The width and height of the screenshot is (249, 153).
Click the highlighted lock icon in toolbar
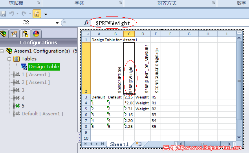(x=37, y=14)
